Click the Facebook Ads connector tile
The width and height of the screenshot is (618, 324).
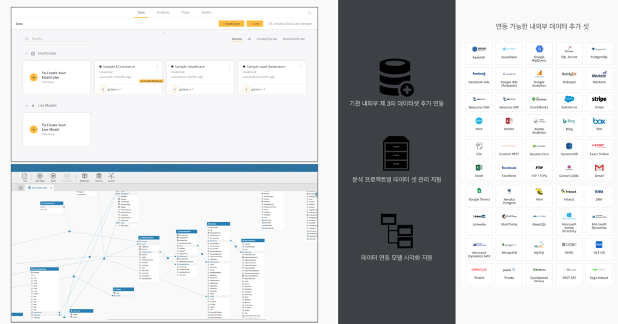click(479, 78)
